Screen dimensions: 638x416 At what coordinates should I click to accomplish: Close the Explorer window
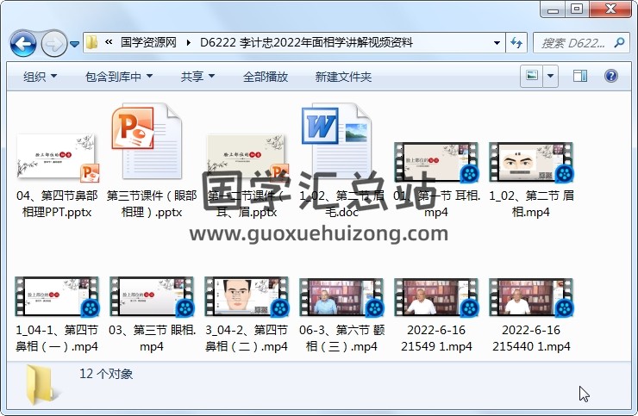click(610, 9)
